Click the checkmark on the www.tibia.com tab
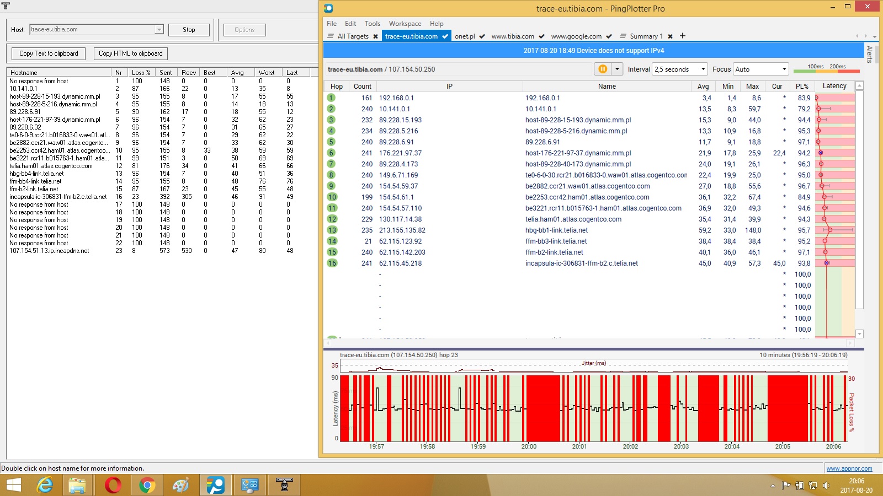Viewport: 883px width, 496px height. click(x=541, y=36)
